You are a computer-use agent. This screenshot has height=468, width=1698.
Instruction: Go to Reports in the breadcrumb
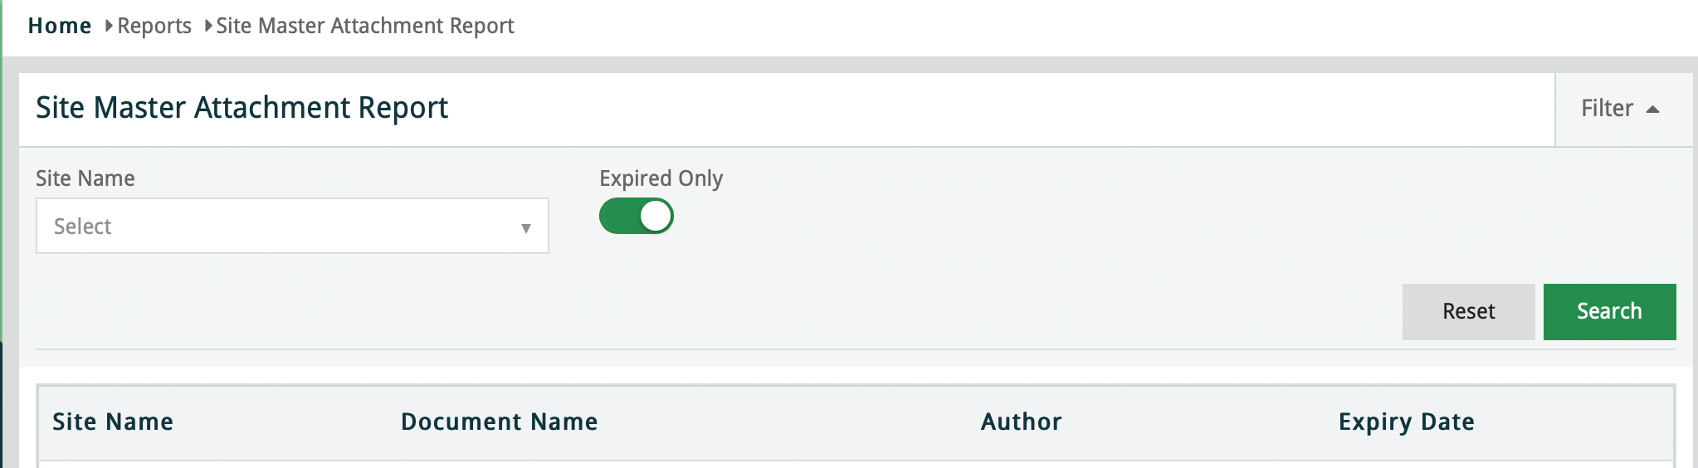pos(154,26)
